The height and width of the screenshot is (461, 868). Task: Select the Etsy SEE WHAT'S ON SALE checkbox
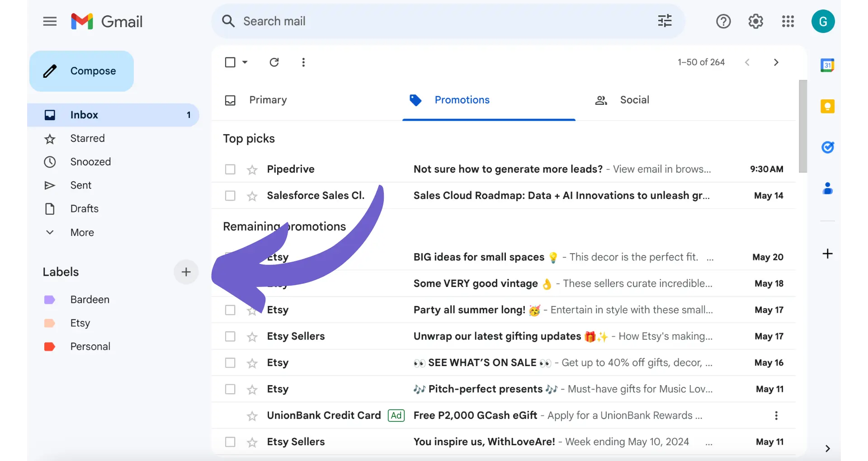click(230, 363)
